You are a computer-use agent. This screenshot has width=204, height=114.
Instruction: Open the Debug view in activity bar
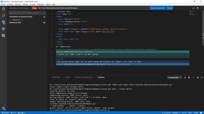(4, 29)
